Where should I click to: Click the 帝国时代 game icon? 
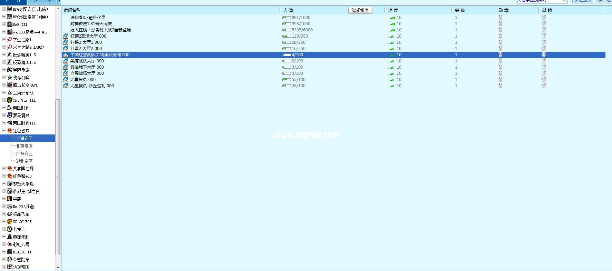click(x=10, y=108)
